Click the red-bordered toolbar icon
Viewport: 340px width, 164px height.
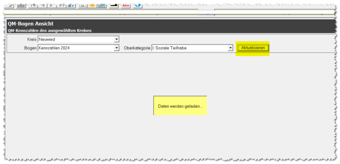126,5
